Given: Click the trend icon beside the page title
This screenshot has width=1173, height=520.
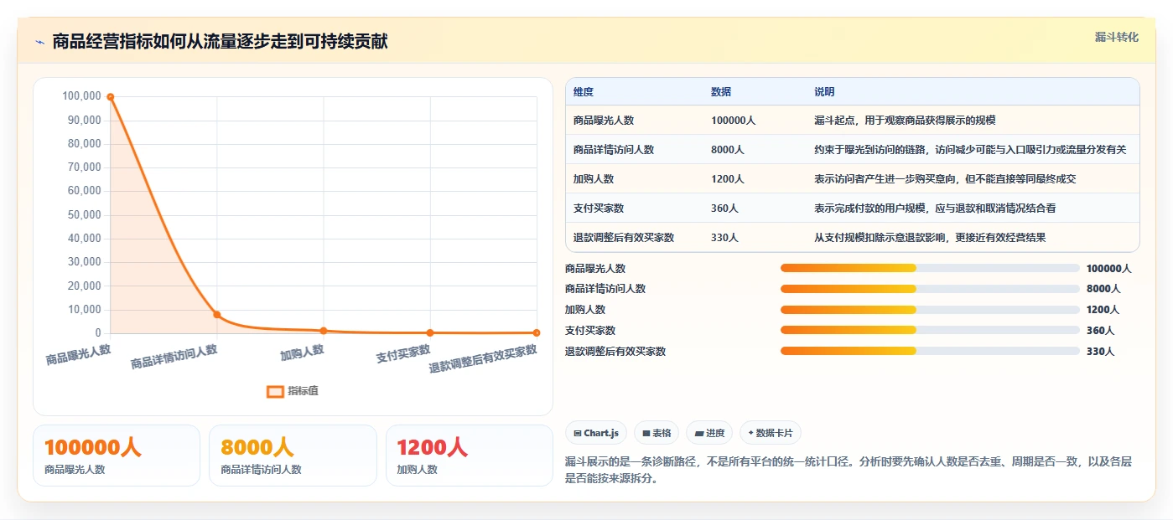Looking at the screenshot, I should click(39, 42).
